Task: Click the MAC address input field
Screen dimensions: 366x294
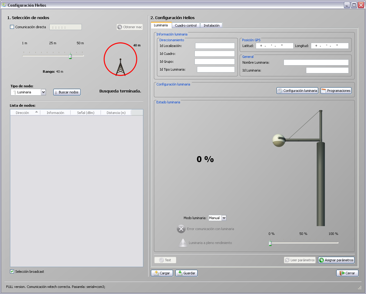Action: tap(65, 27)
